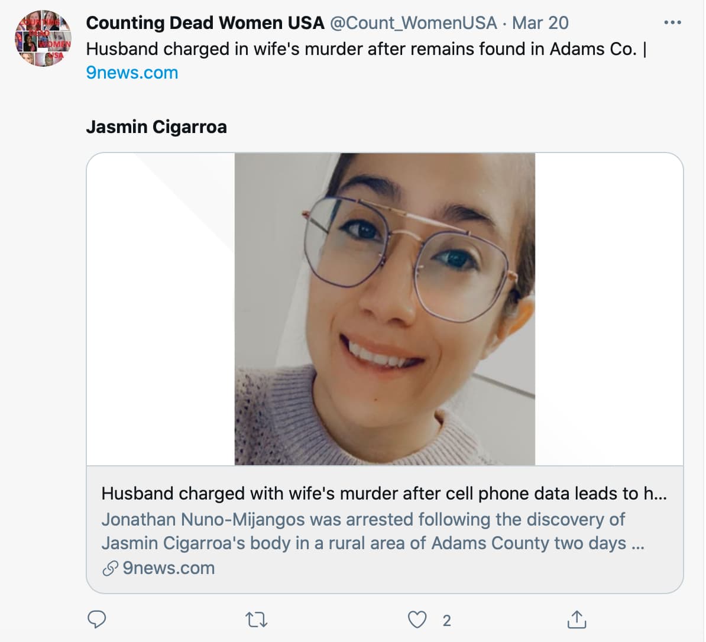
Task: Click the white card area right of photo
Action: (x=608, y=309)
